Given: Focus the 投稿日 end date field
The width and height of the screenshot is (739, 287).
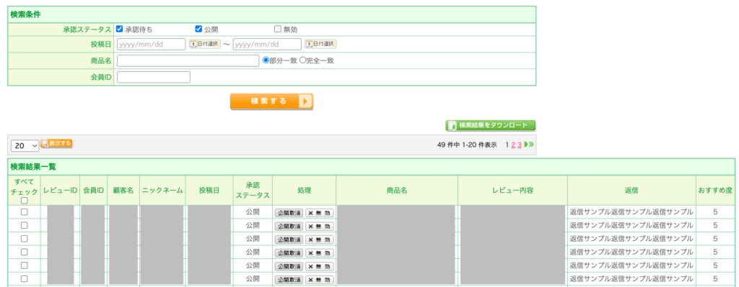Looking at the screenshot, I should click(x=267, y=44).
